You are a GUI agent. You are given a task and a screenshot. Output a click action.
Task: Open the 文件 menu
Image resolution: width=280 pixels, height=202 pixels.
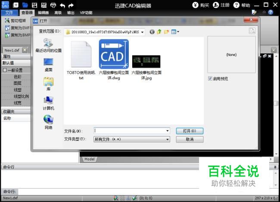(x=9, y=12)
